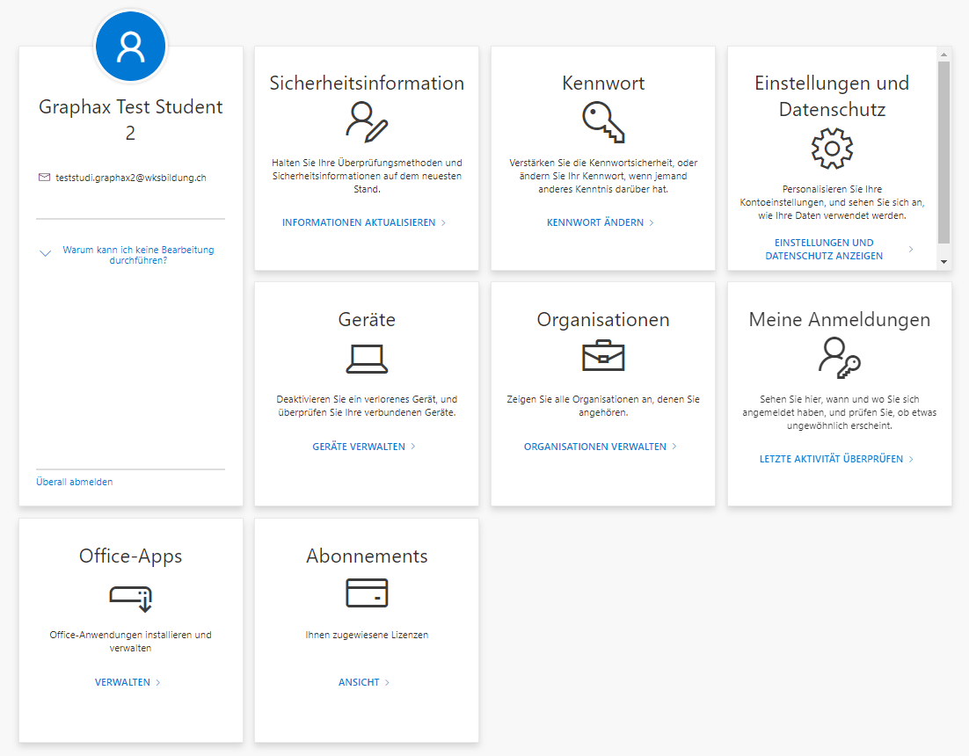The image size is (969, 756).
Task: Click the scrollbar up arrow in settings card
Action: 943,55
